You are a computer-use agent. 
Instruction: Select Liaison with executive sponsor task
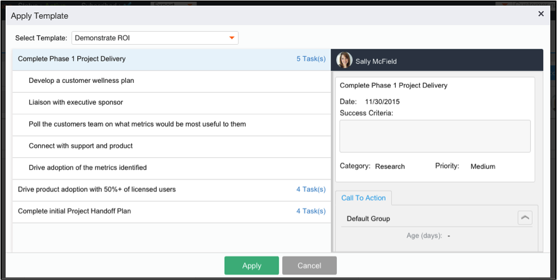click(x=76, y=102)
